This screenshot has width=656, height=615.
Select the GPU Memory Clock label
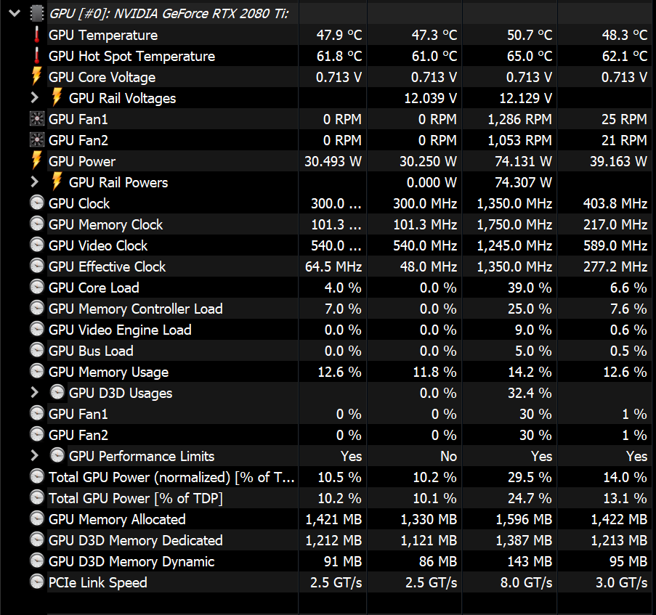coord(105,225)
